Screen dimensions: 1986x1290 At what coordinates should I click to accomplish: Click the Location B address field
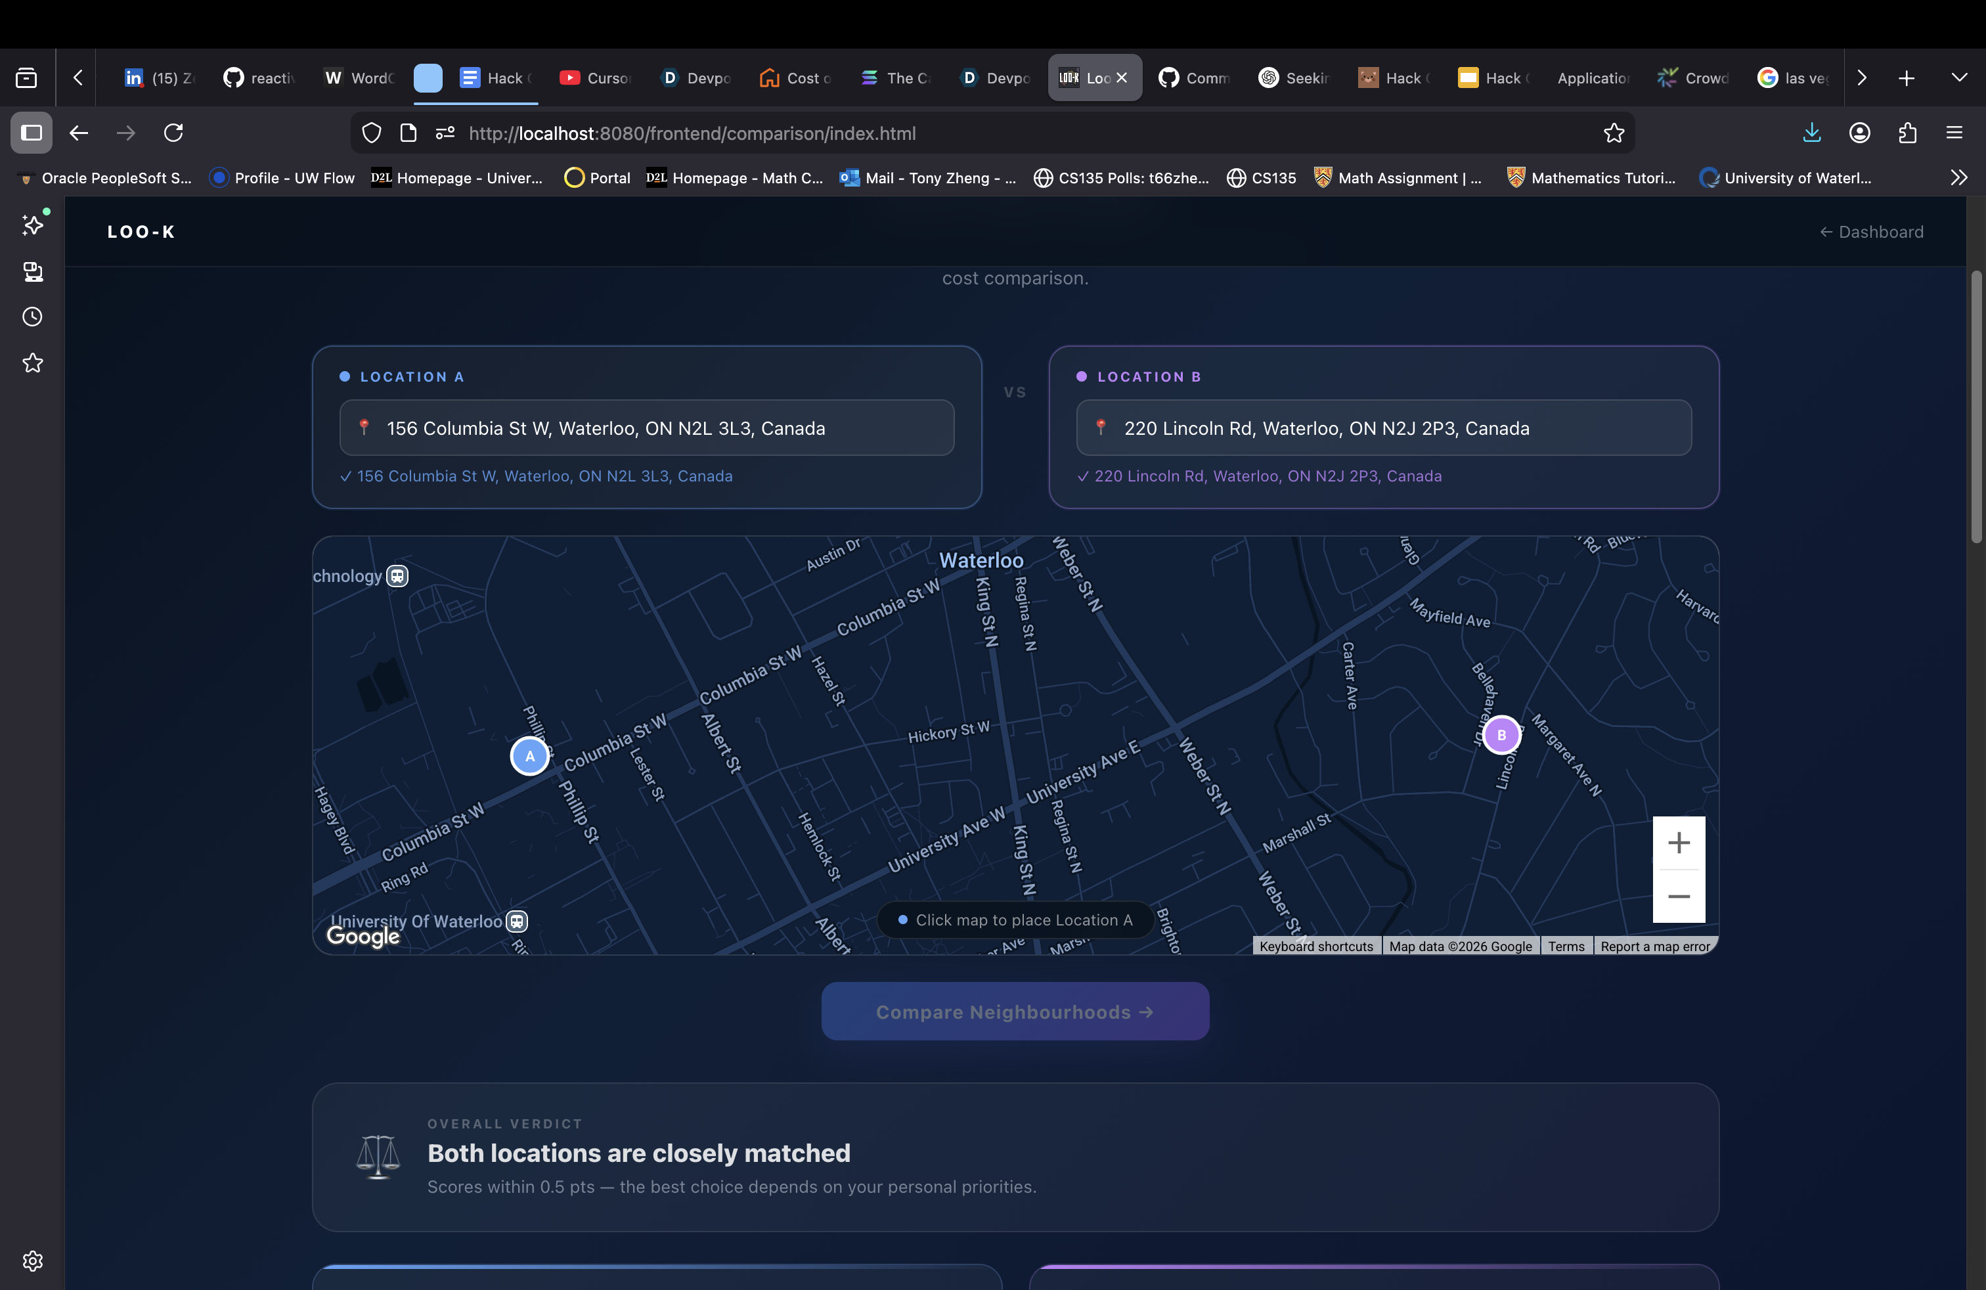[1384, 428]
